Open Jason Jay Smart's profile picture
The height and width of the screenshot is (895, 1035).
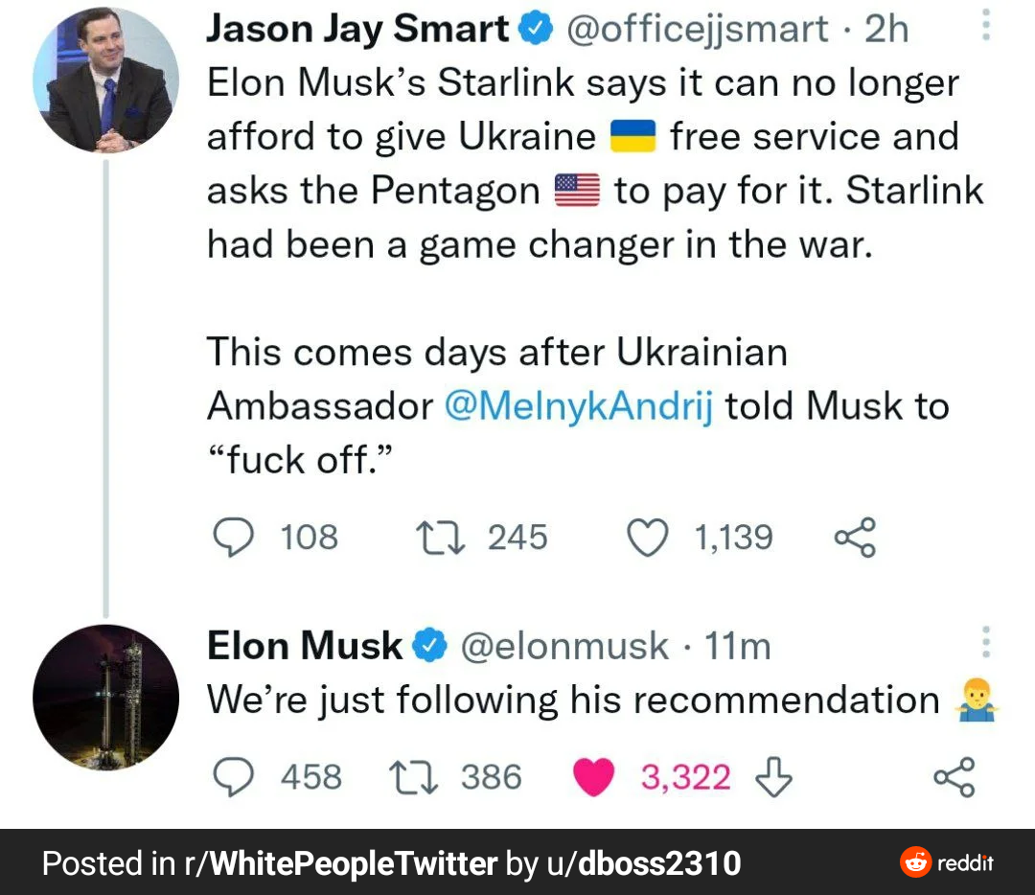105,79
